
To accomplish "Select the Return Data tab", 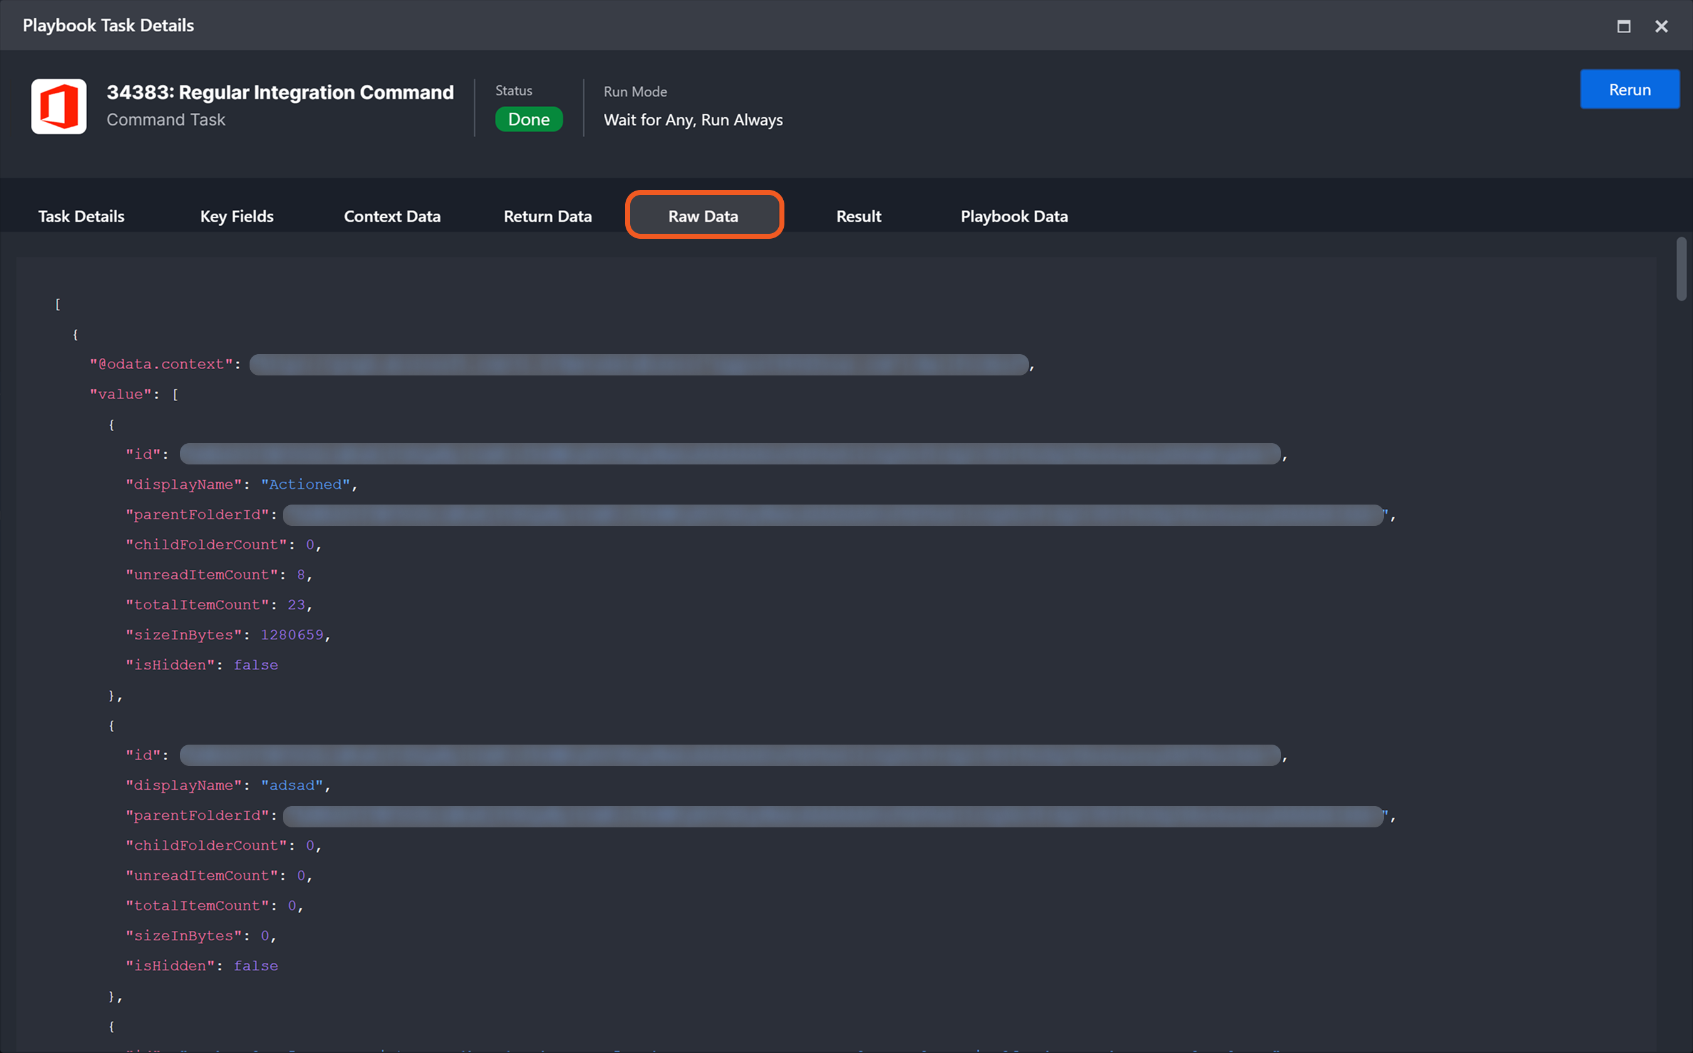I will tap(547, 217).
